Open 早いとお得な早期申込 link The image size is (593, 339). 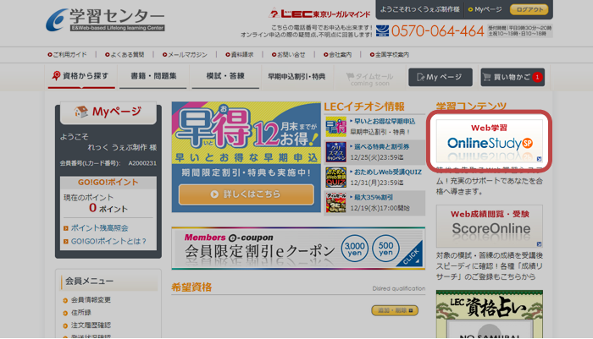385,122
